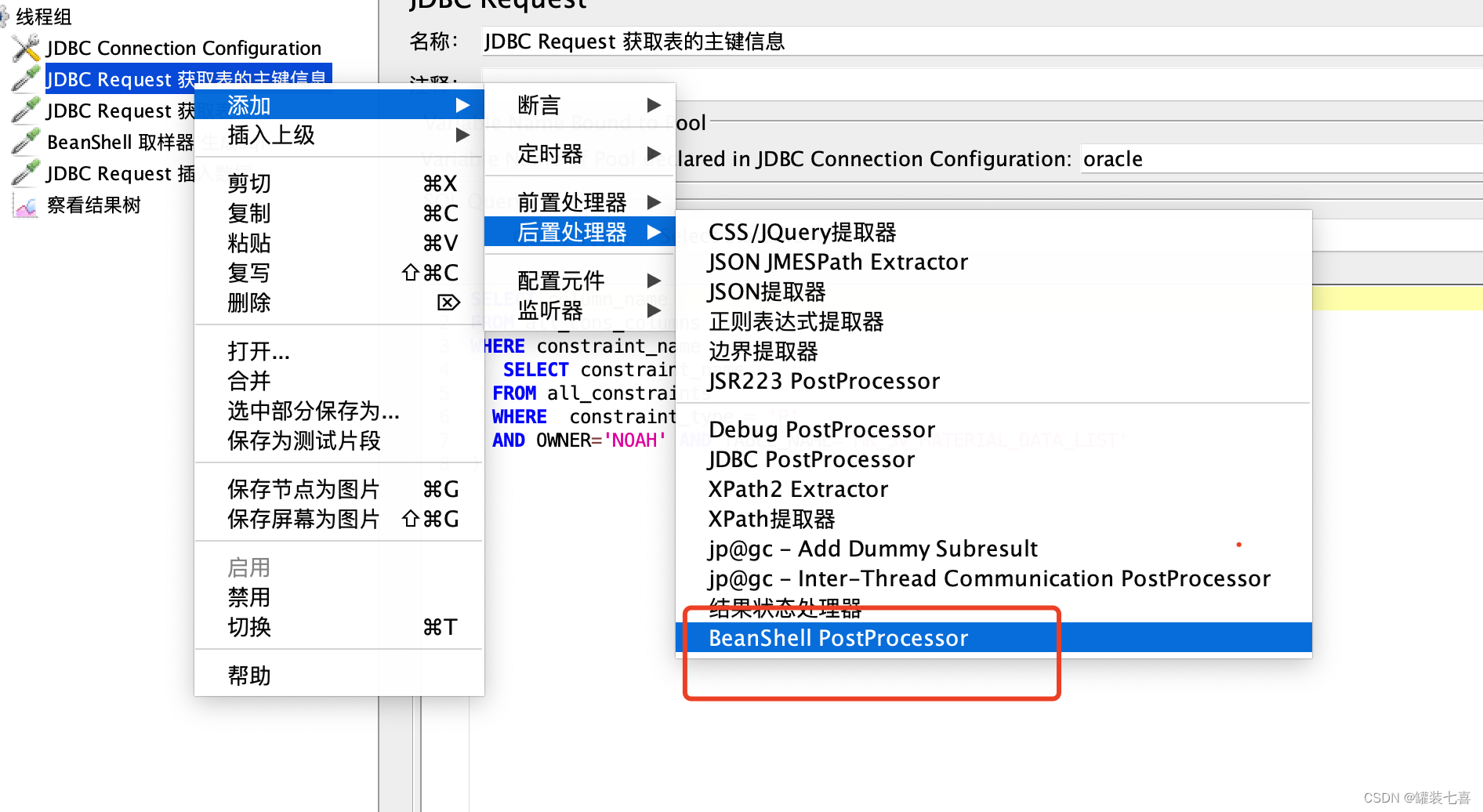Click the pipette icon of the highlighted JDBC Request
The width and height of the screenshot is (1483, 812).
[x=26, y=79]
